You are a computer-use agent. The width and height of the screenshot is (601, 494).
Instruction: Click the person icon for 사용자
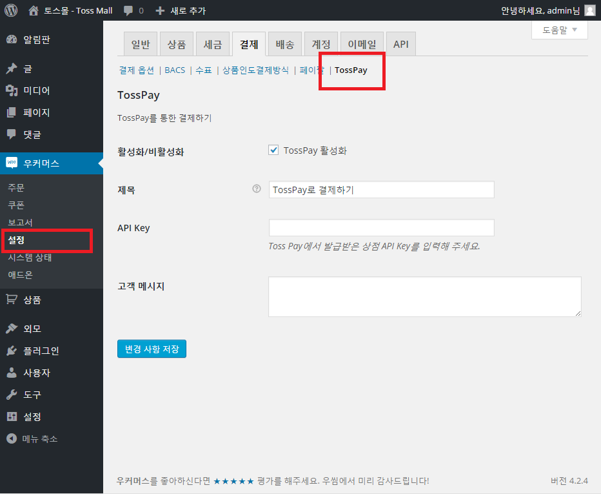tap(12, 373)
